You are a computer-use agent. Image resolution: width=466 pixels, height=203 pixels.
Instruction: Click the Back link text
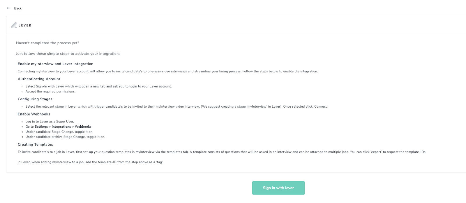click(x=18, y=8)
